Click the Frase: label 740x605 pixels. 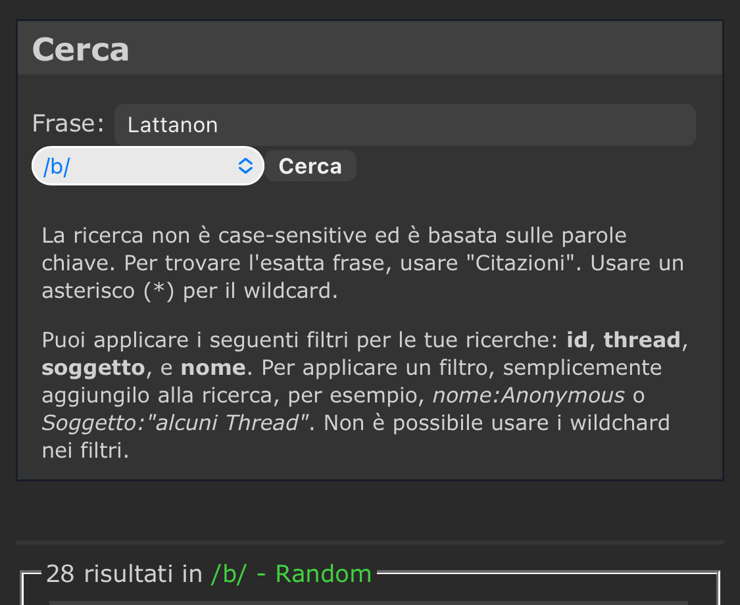click(x=68, y=124)
